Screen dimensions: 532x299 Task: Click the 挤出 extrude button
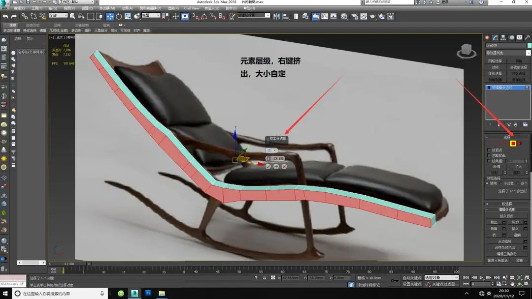point(494,222)
